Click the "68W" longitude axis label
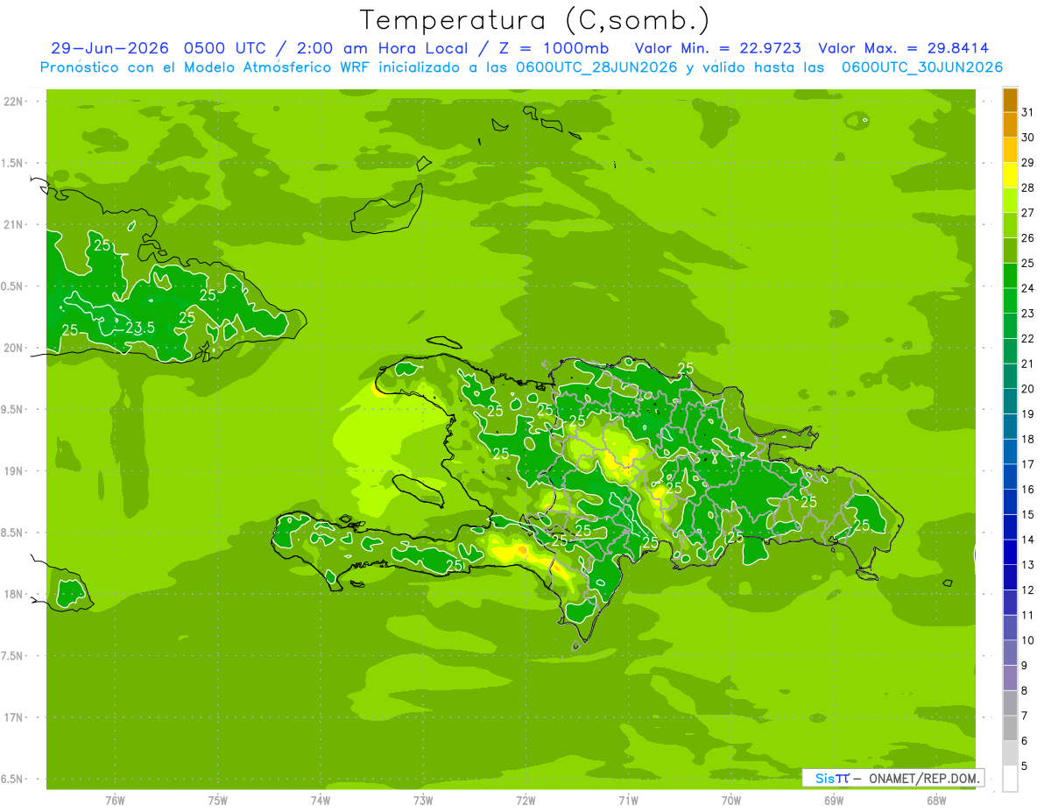This screenshot has height=812, width=1051. pyautogui.click(x=936, y=801)
